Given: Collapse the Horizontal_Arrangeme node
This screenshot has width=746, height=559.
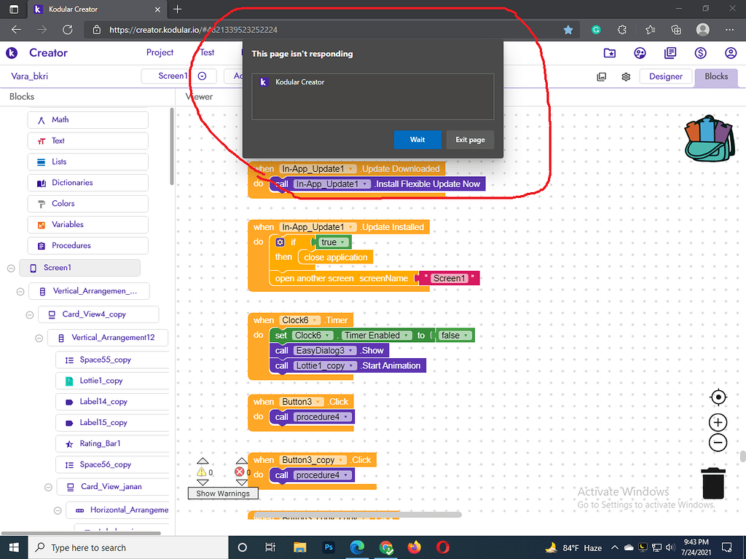Looking at the screenshot, I should [58, 510].
